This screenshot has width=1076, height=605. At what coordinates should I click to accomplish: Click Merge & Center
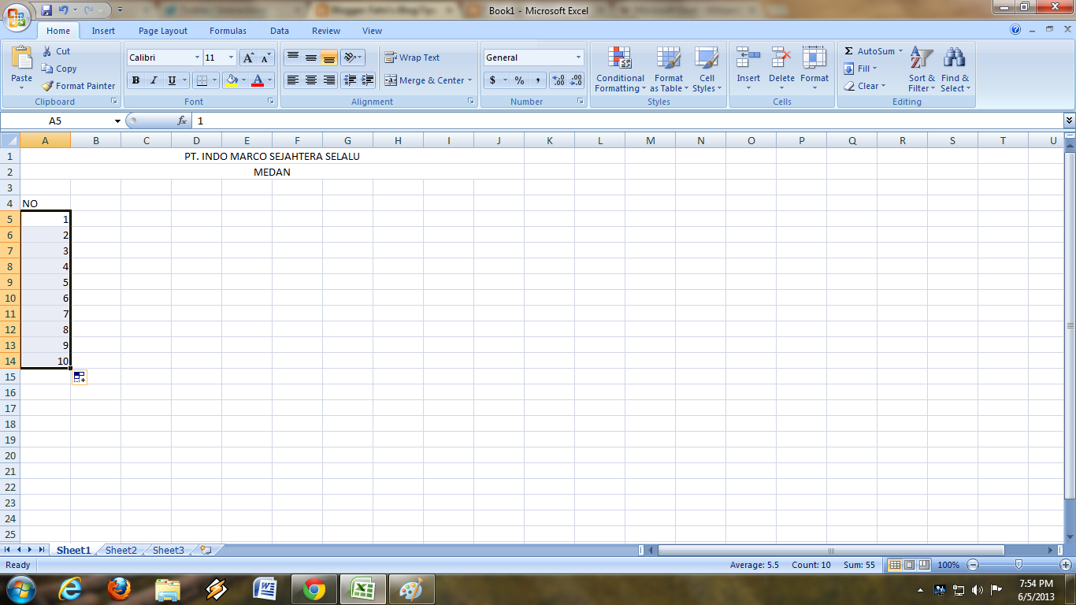[x=429, y=80]
